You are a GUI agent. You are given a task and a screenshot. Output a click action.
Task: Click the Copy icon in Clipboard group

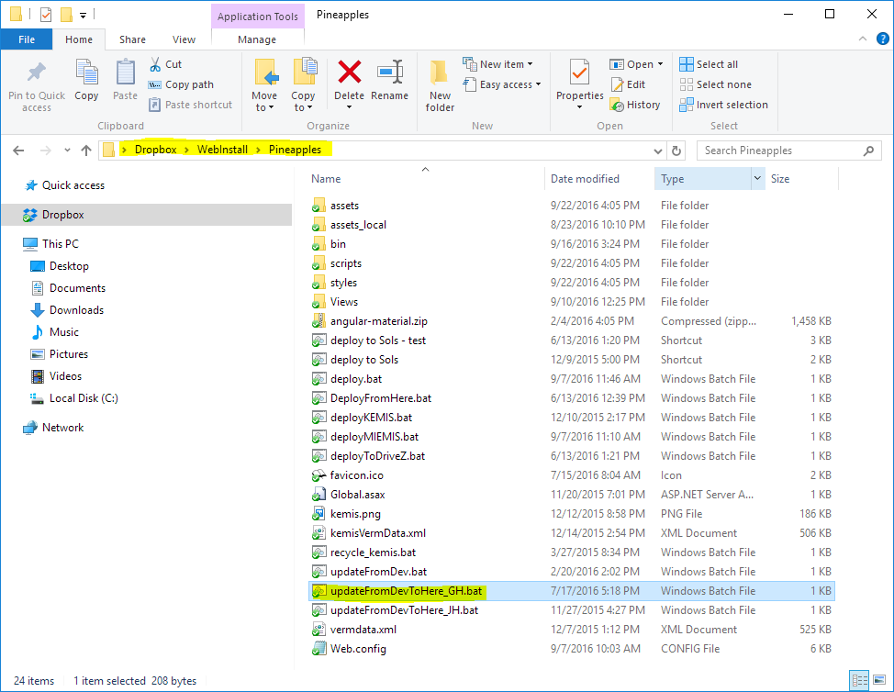pyautogui.click(x=86, y=81)
